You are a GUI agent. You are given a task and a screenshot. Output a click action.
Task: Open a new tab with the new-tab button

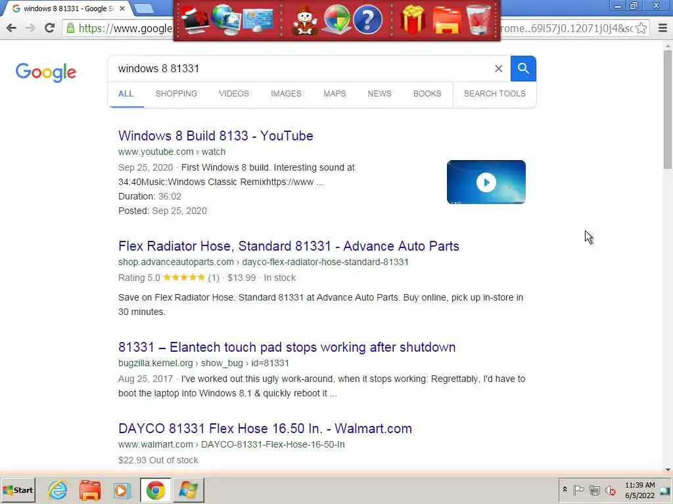[x=144, y=9]
